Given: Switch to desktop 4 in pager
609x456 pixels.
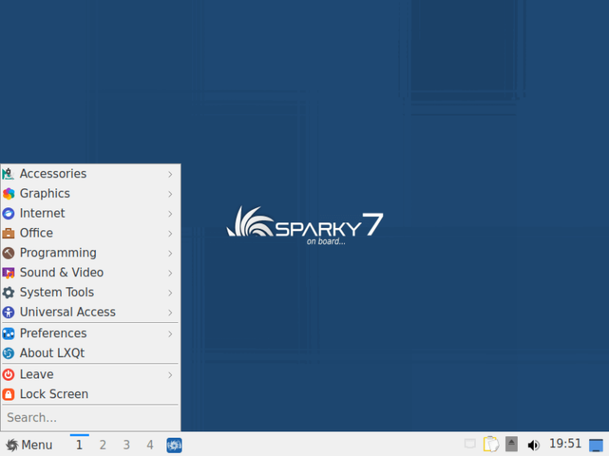Looking at the screenshot, I should (x=151, y=445).
